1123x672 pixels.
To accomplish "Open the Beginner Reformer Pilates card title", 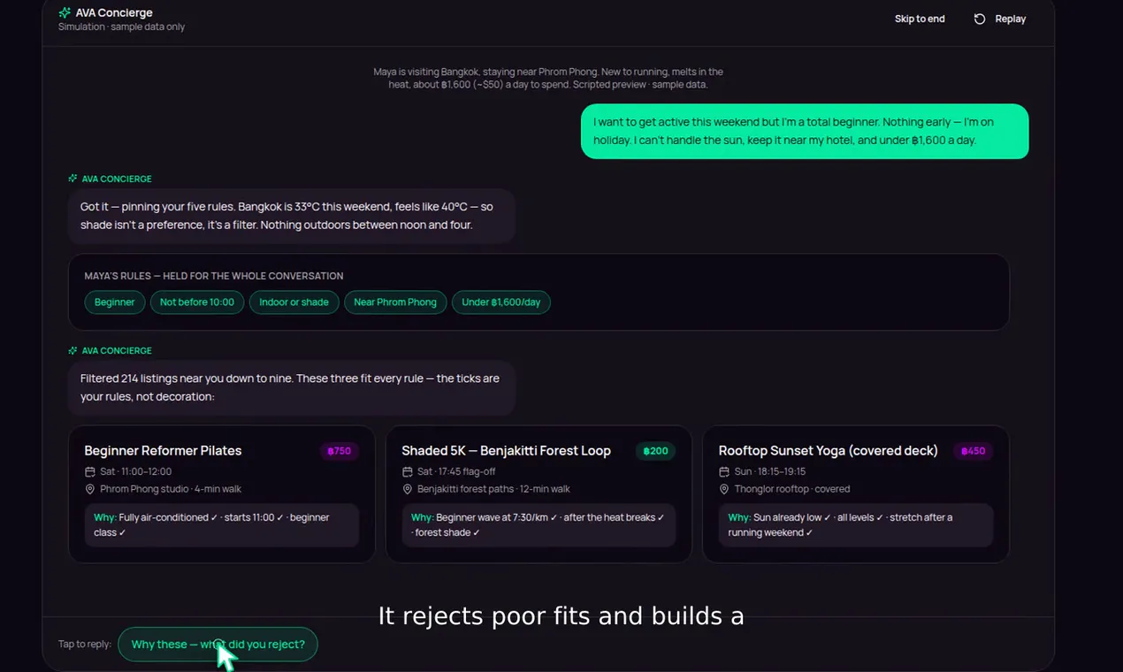I will [x=163, y=451].
